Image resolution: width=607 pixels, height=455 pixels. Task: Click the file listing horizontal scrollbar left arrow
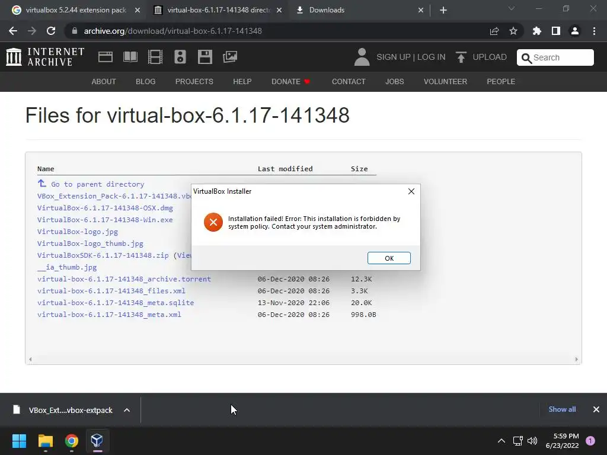tap(30, 360)
